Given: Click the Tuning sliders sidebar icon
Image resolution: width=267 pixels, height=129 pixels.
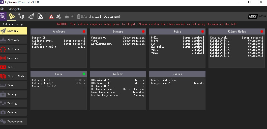Looking at the screenshot, I should pyautogui.click(x=3, y=103).
